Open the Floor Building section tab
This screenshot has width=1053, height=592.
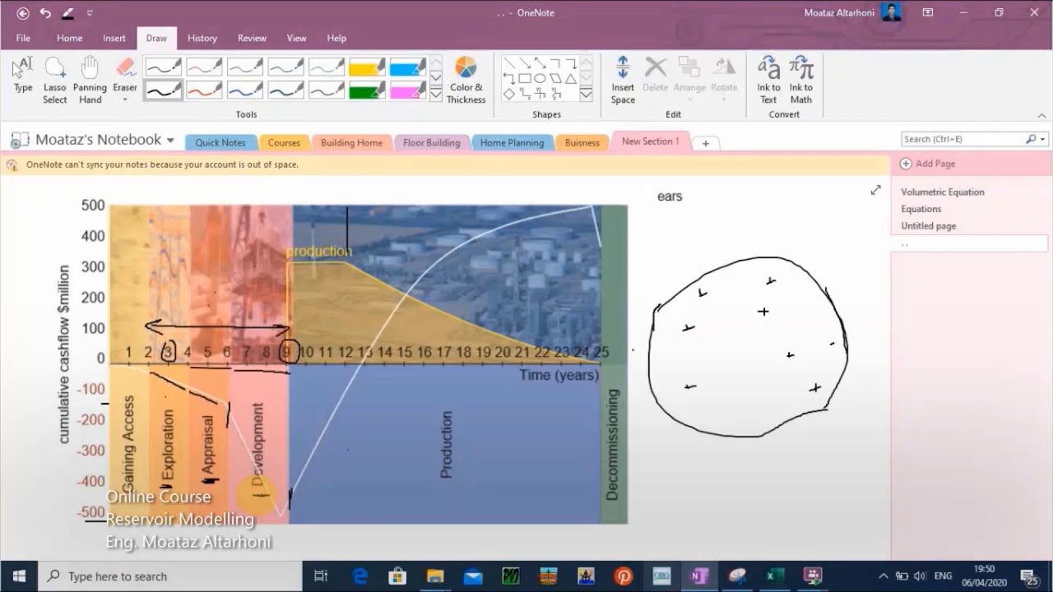tap(431, 142)
